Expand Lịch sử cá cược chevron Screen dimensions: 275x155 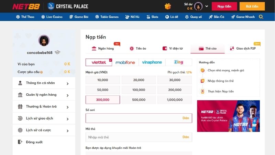point(67,131)
